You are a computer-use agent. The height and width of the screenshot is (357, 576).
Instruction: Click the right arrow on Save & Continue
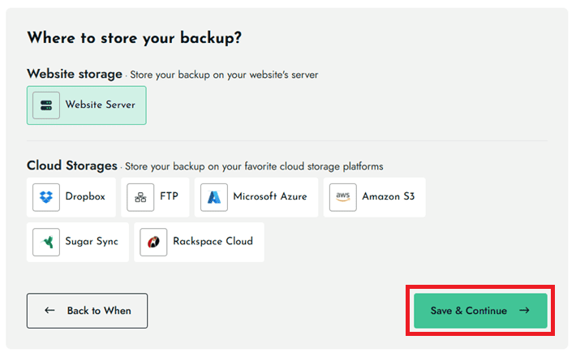524,311
